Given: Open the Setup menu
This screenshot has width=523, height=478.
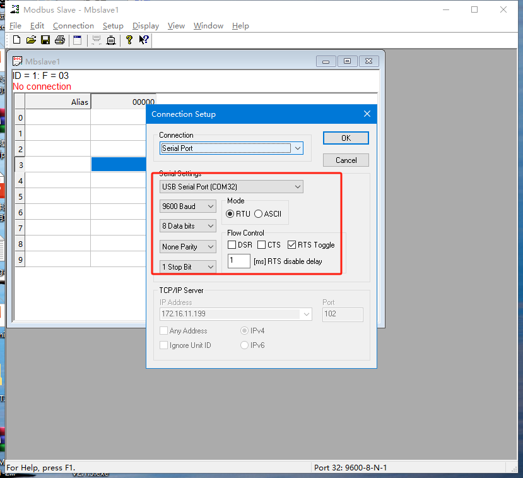Looking at the screenshot, I should point(113,26).
